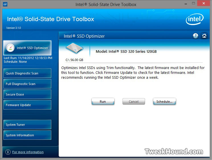212x160 pixels.
Task: Open the help question mark icon
Action: click(x=195, y=36)
